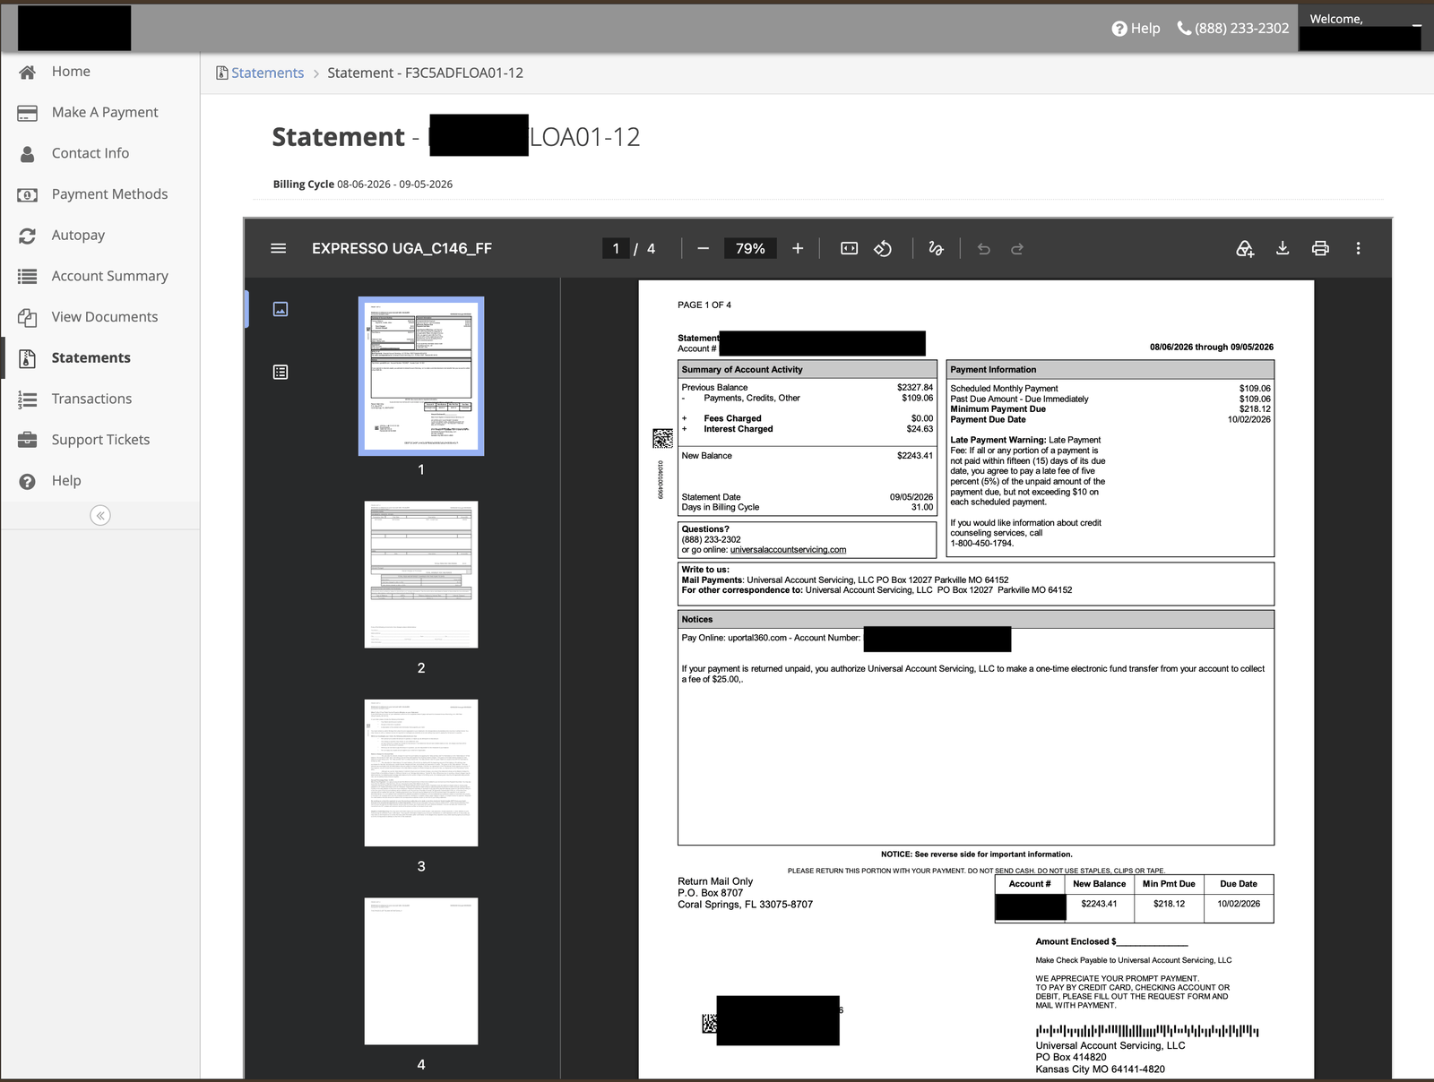Open Make A Payment page

(x=105, y=112)
